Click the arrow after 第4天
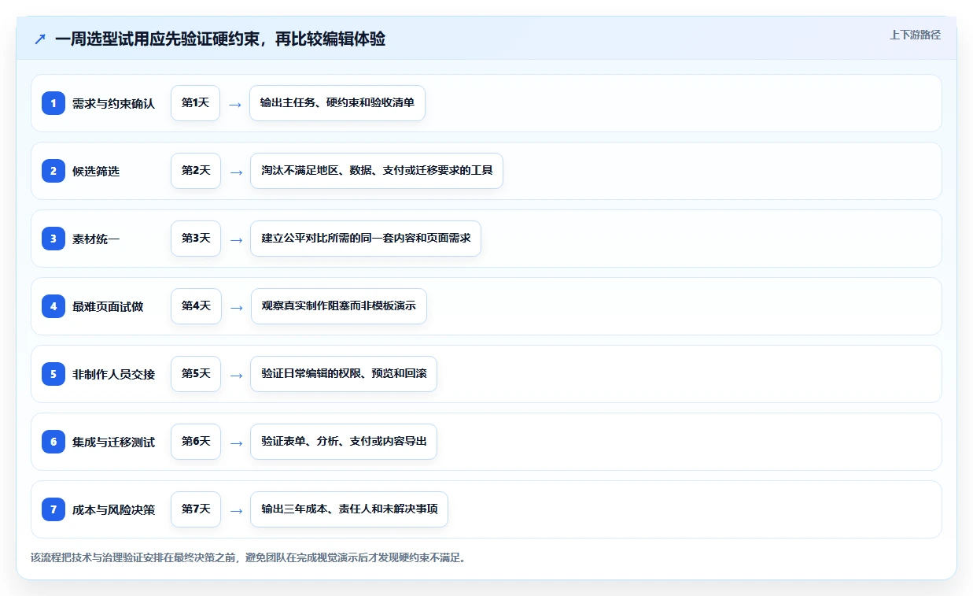Viewport: 973px width, 596px height. [x=235, y=307]
